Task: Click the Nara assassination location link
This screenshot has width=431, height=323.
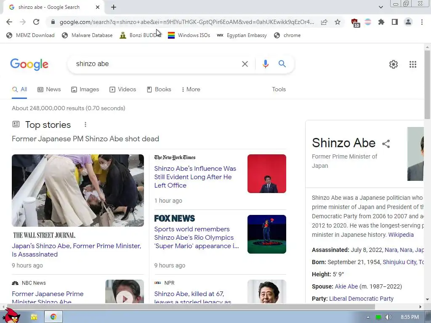Action: [x=404, y=250]
